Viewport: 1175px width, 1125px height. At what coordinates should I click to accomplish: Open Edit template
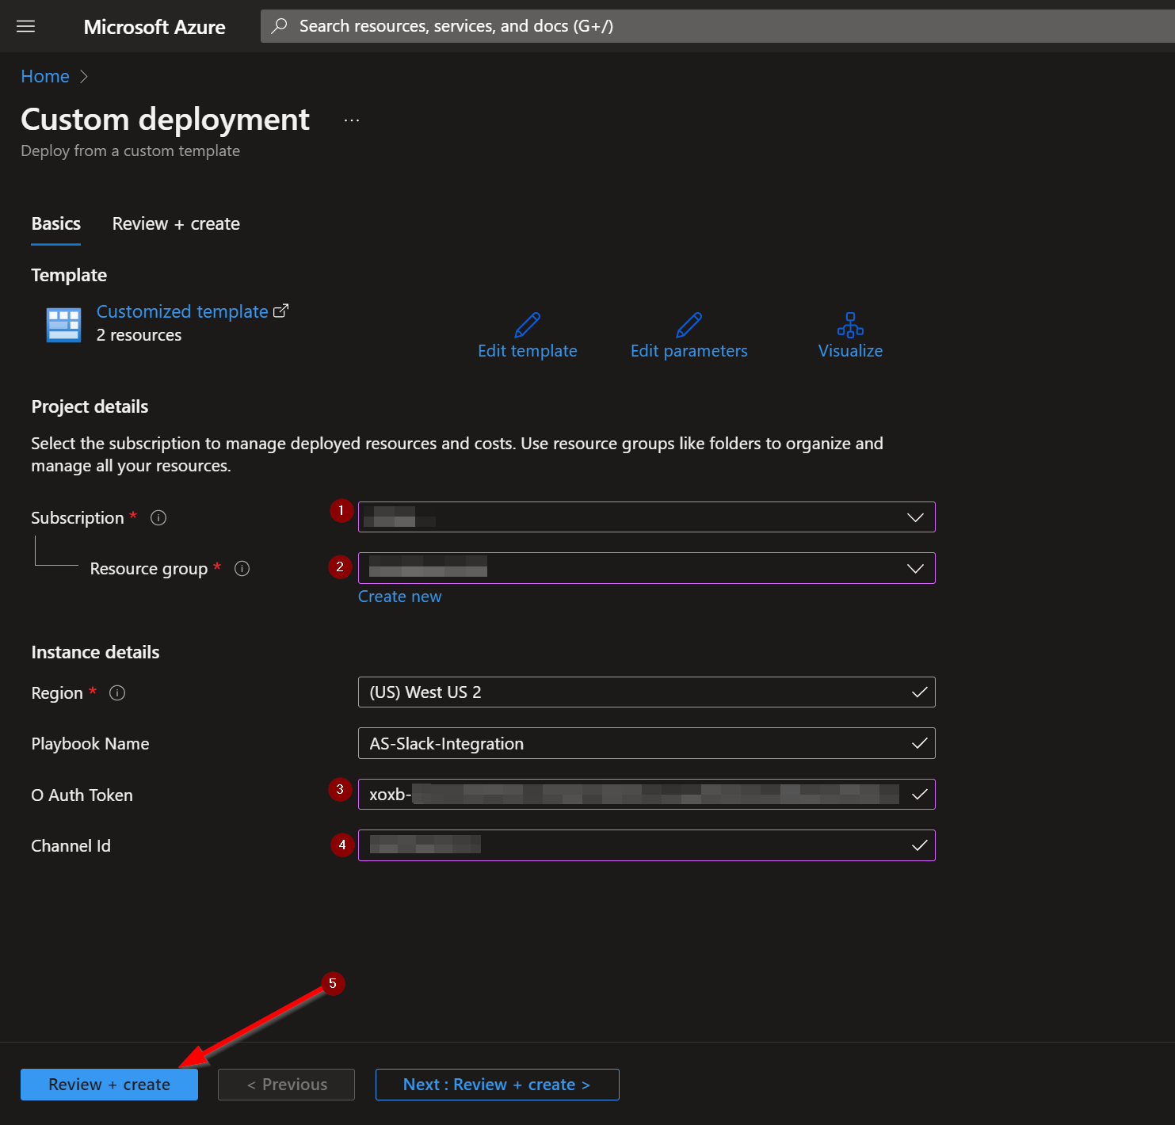tap(528, 351)
